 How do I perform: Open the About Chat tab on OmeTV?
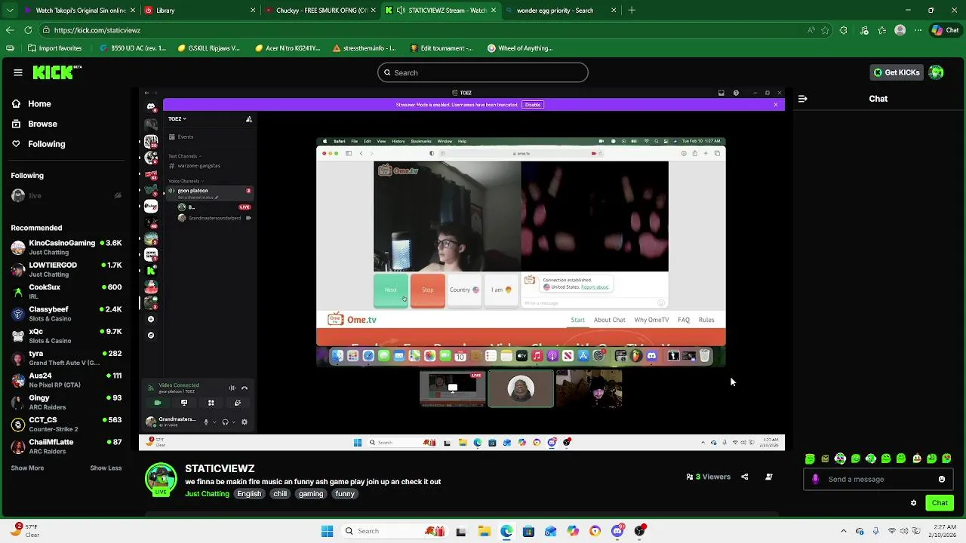click(609, 320)
